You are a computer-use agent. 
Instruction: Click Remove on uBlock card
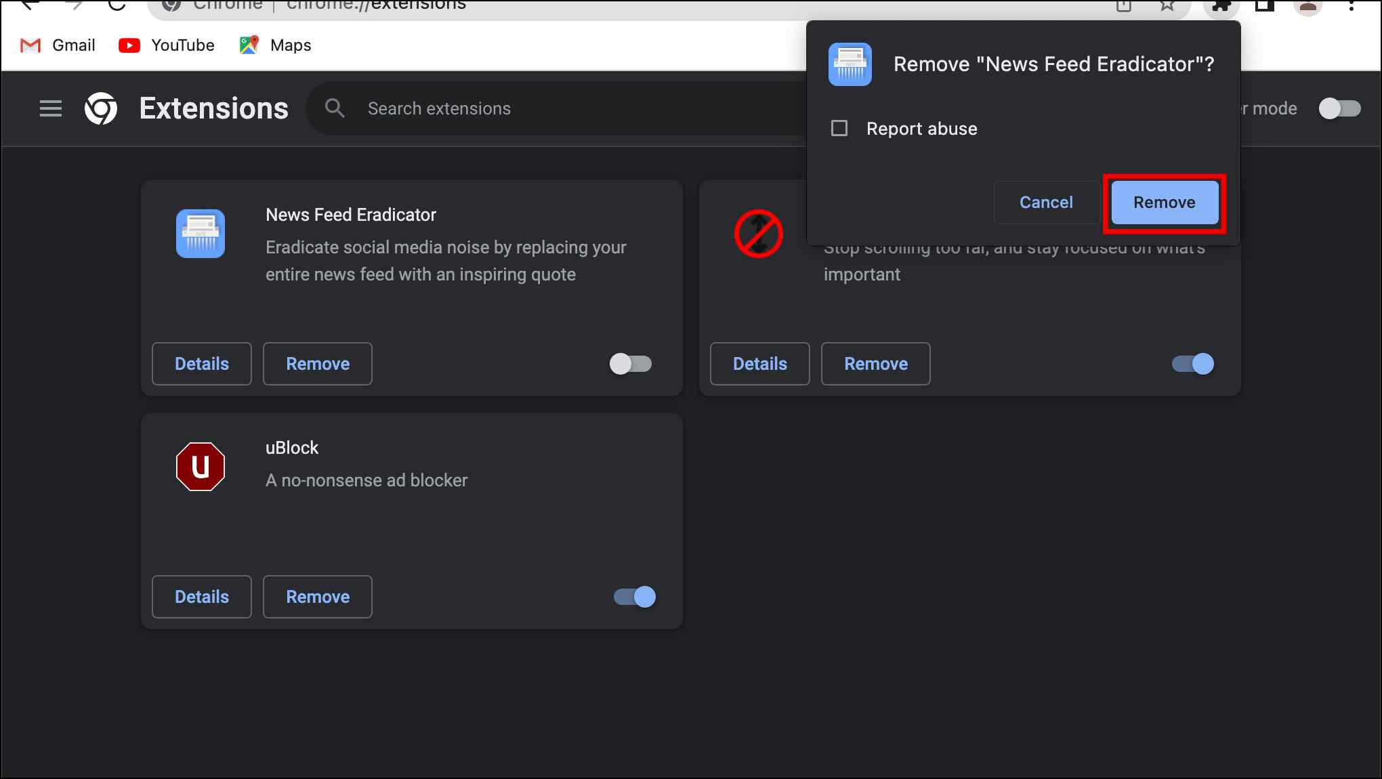pos(318,597)
